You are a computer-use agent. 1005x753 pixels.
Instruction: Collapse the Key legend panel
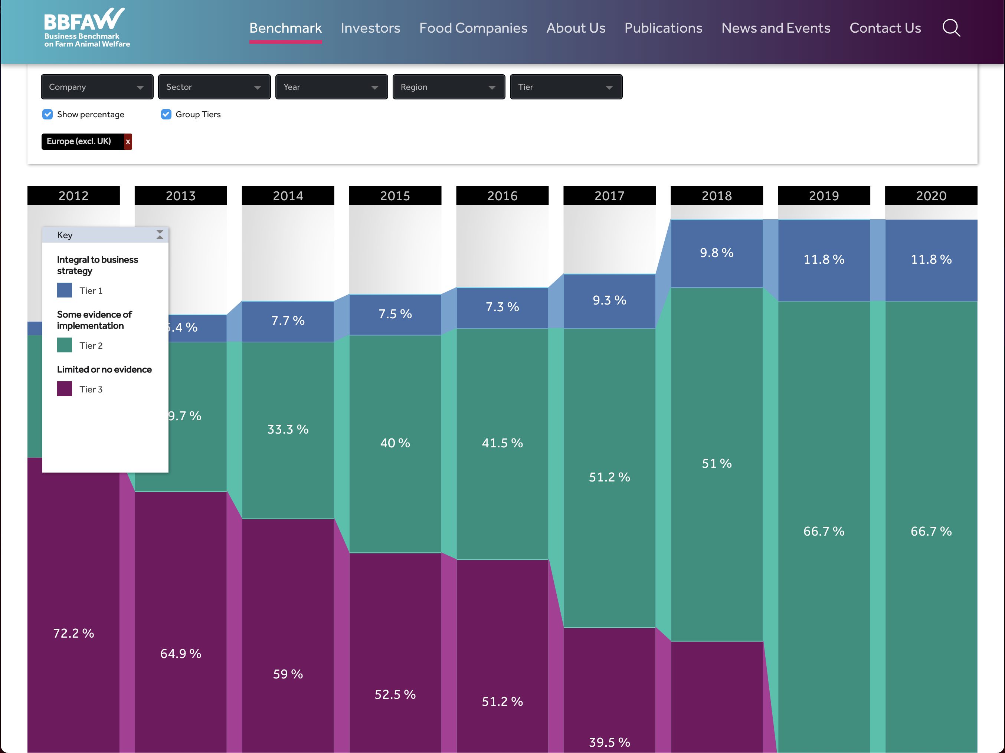coord(160,235)
